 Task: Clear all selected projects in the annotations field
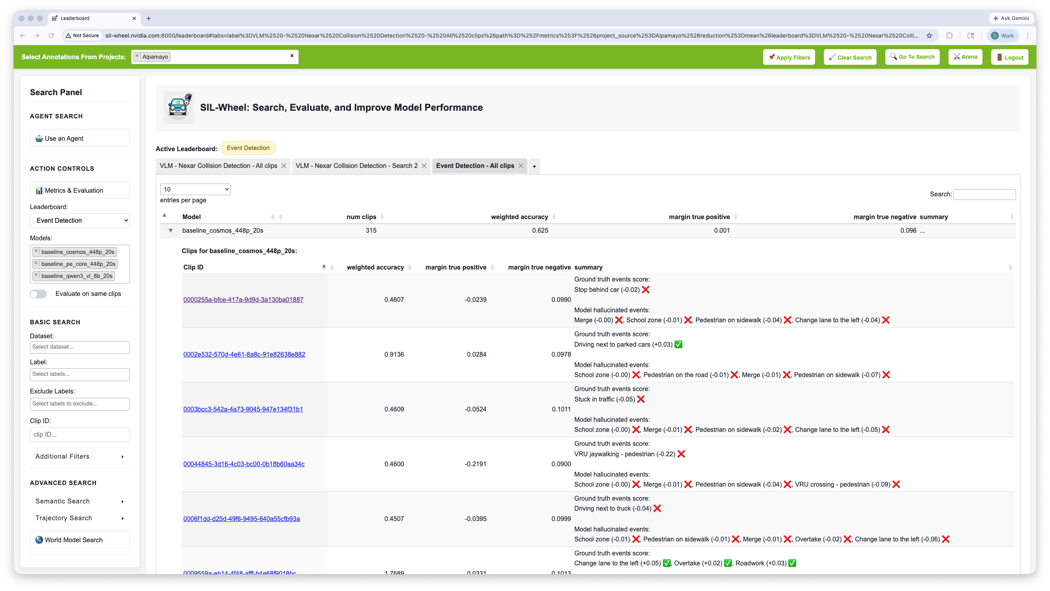coord(292,56)
